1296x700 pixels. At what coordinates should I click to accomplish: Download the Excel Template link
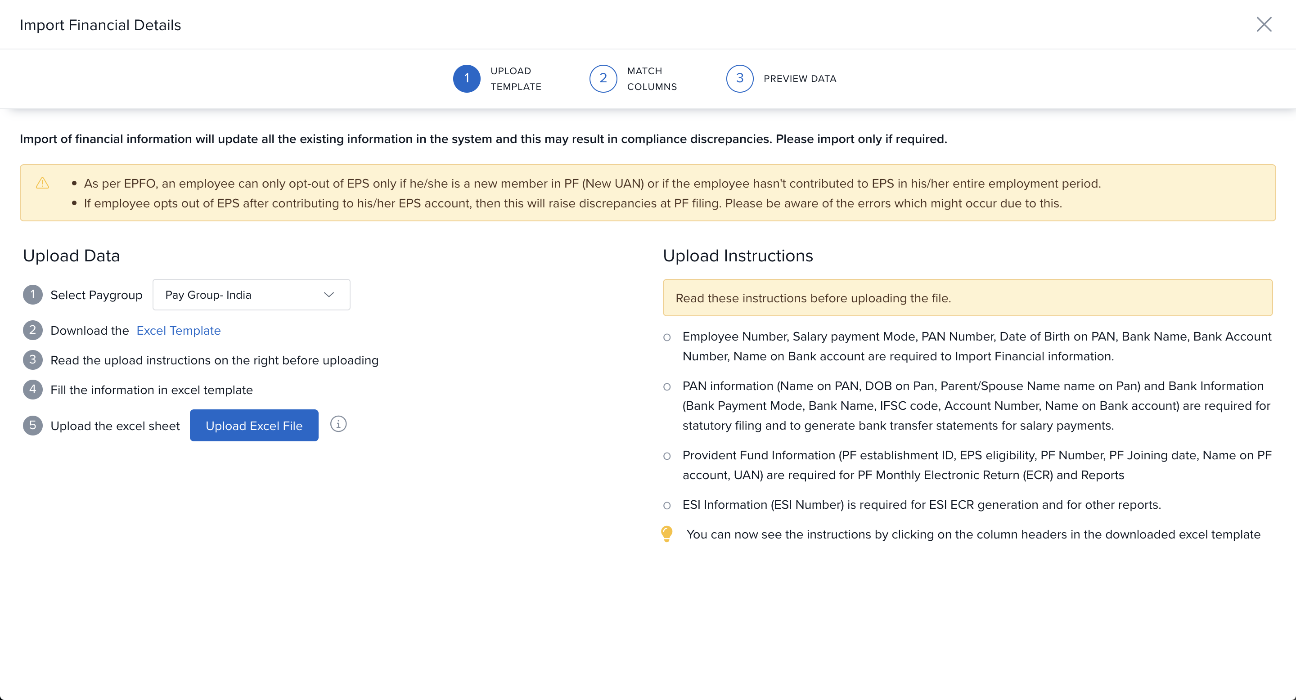coord(178,330)
